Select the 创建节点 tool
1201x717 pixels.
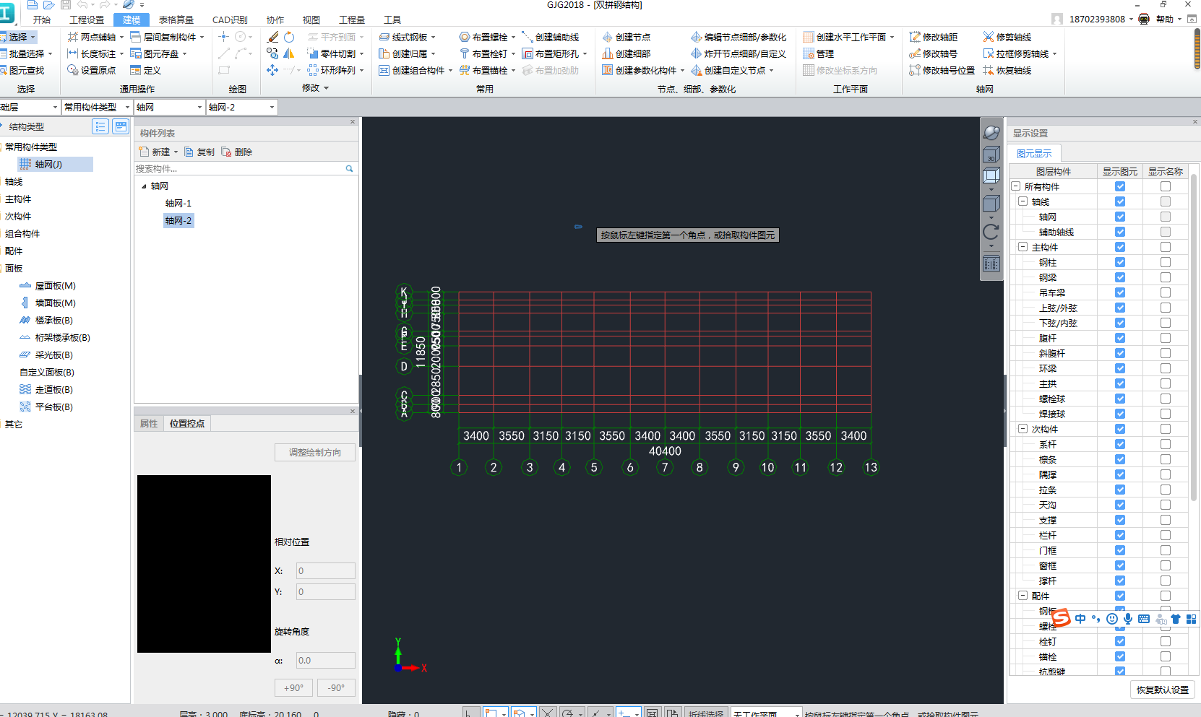tap(627, 37)
